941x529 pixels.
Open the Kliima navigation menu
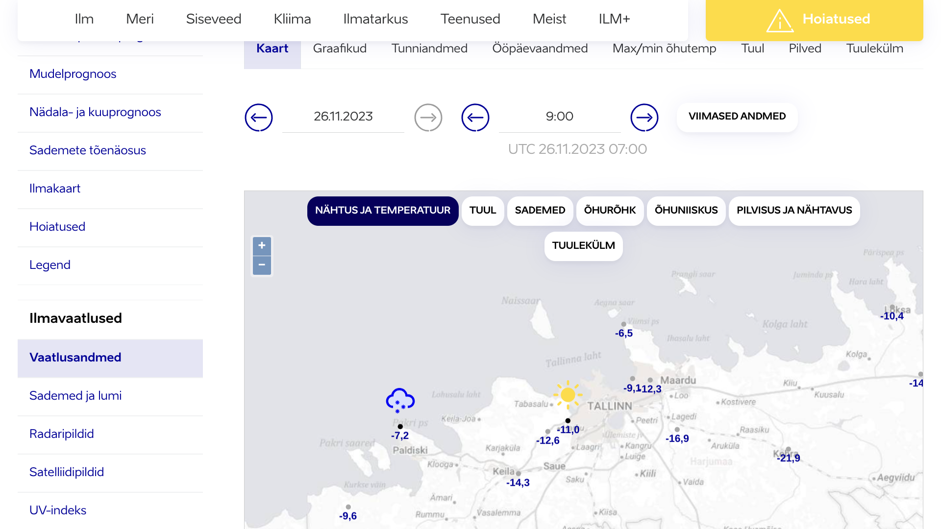click(292, 19)
